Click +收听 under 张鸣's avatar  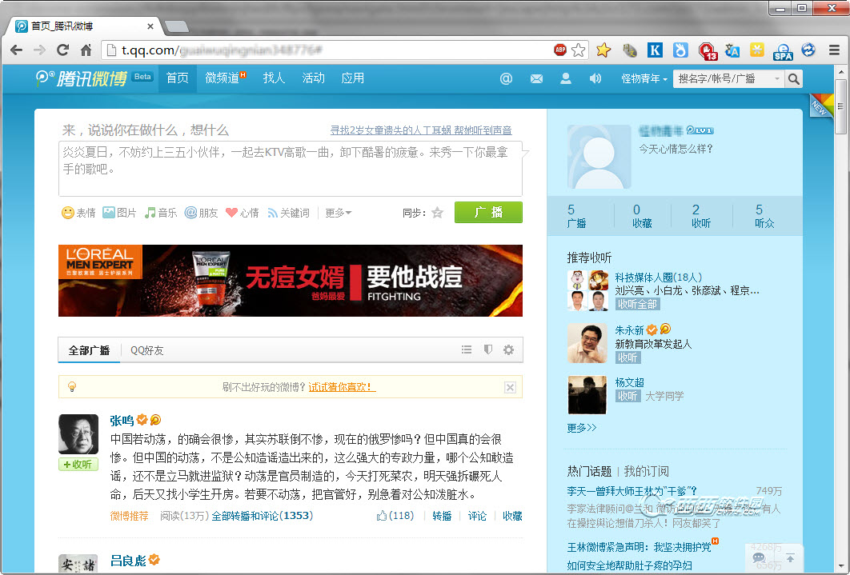pyautogui.click(x=78, y=465)
